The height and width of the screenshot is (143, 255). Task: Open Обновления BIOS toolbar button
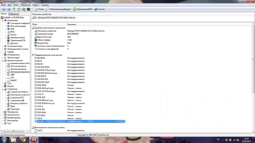point(82,9)
